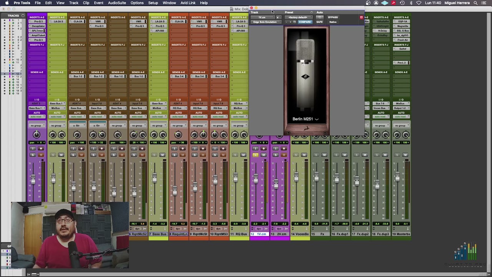
Task: Click the COMPARE button in plug-in window
Action: click(304, 22)
